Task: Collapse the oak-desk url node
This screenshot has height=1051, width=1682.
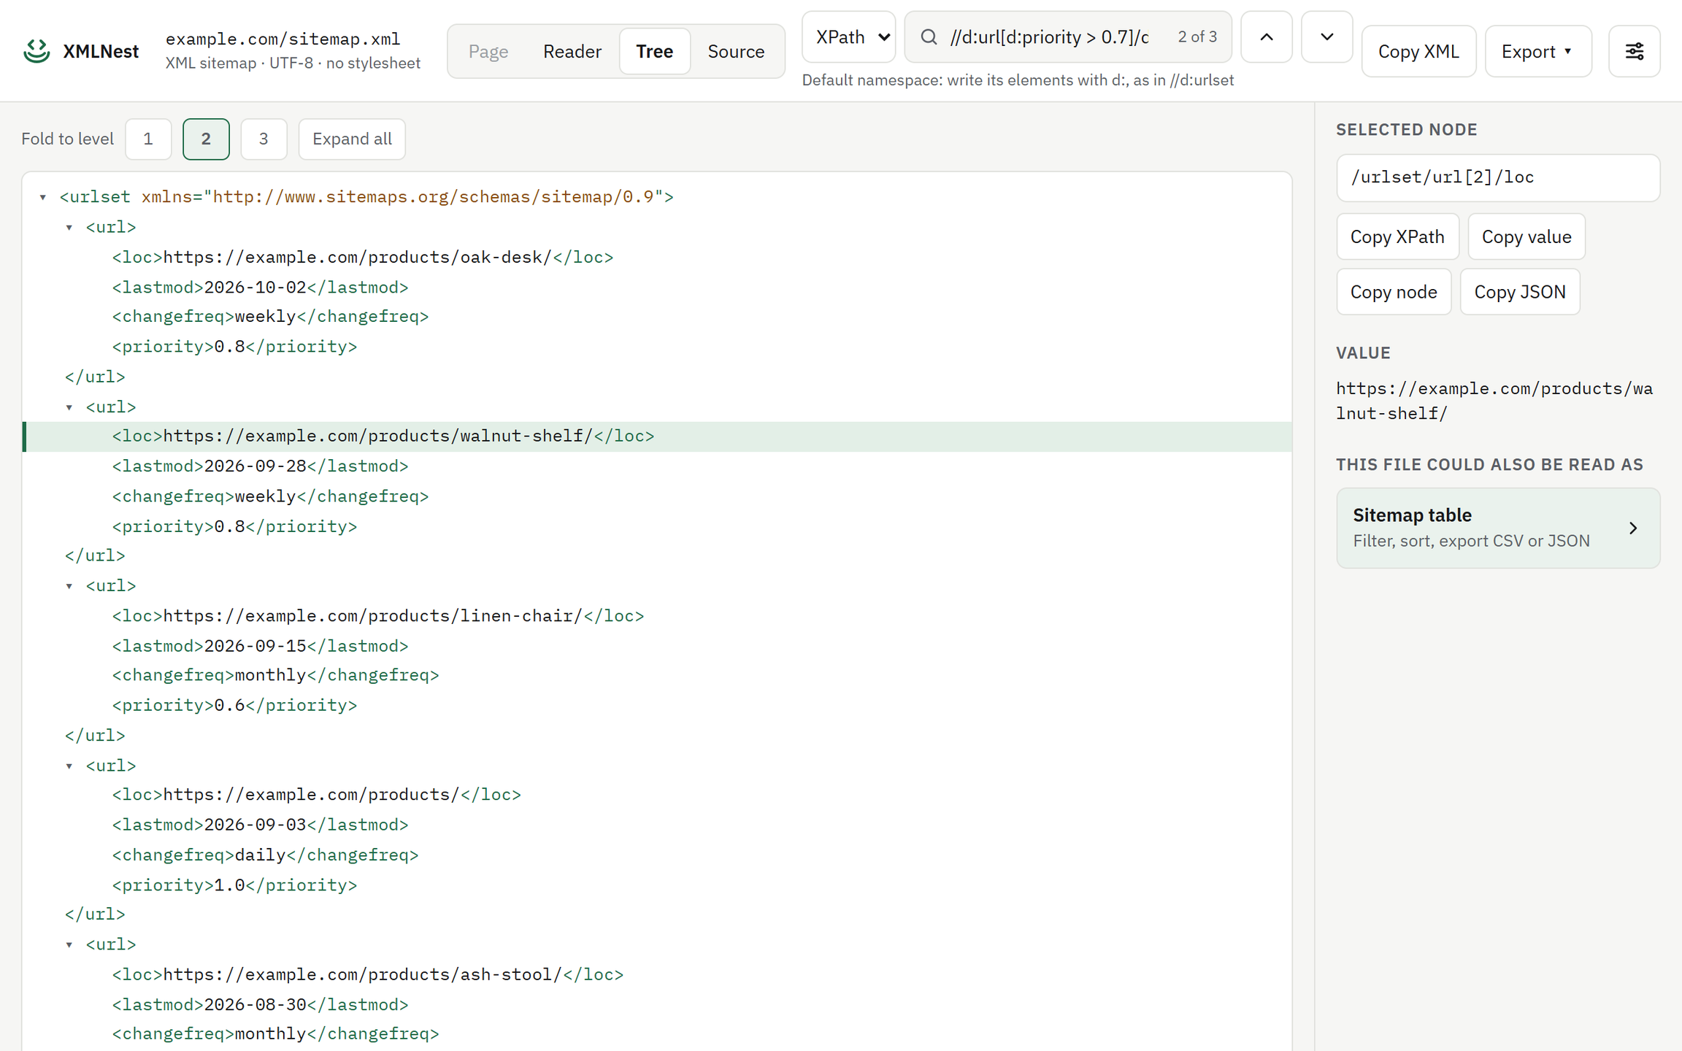Action: pyautogui.click(x=69, y=228)
